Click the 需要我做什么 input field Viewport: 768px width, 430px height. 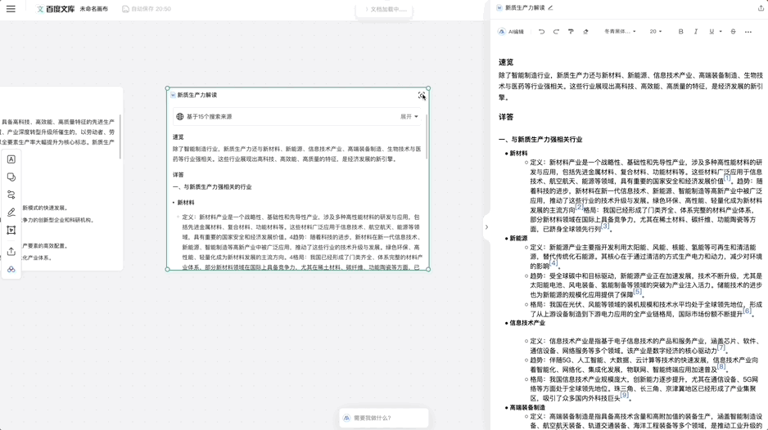click(x=383, y=418)
